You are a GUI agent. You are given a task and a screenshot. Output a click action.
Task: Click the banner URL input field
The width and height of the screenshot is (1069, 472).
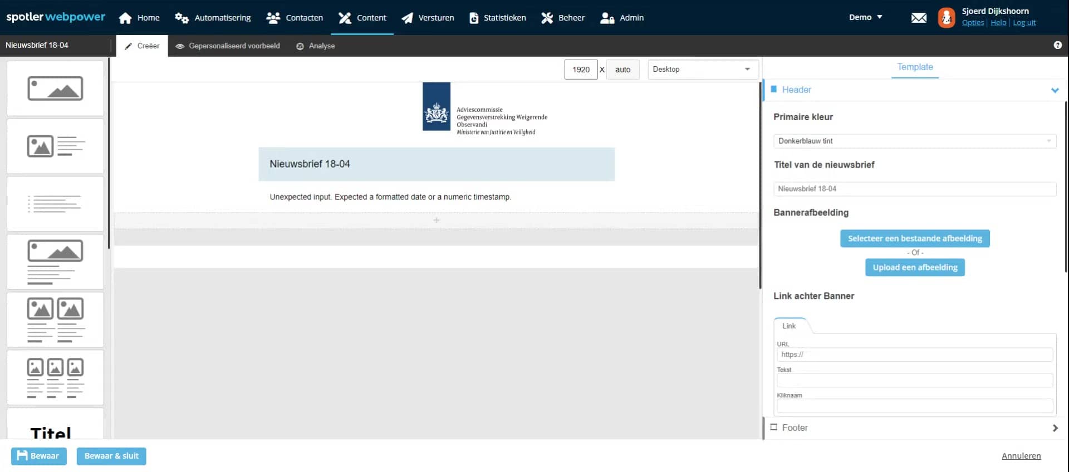click(914, 355)
